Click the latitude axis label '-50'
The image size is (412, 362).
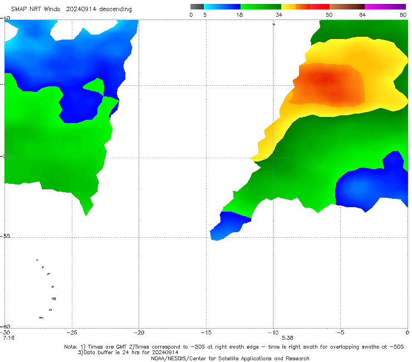[x=5, y=156]
